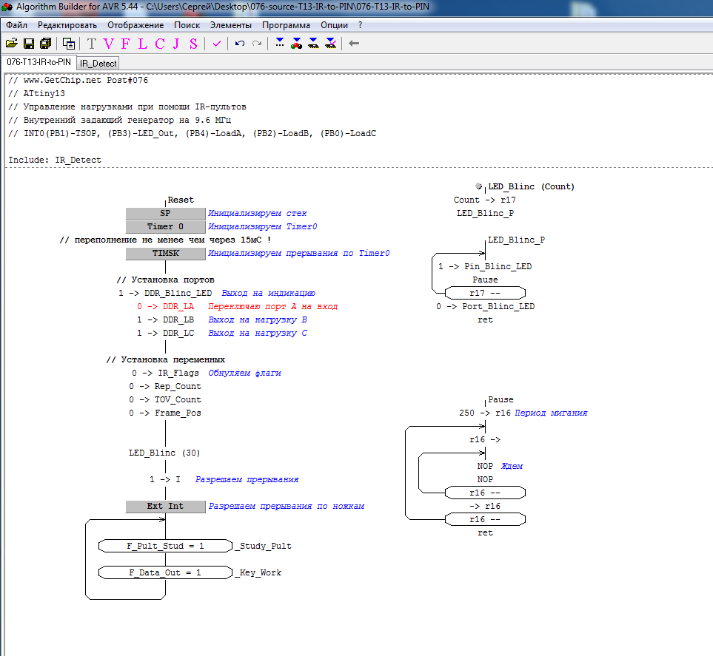Insert a Text element with the T icon
Viewport: 713px width, 656px height.
coord(92,44)
